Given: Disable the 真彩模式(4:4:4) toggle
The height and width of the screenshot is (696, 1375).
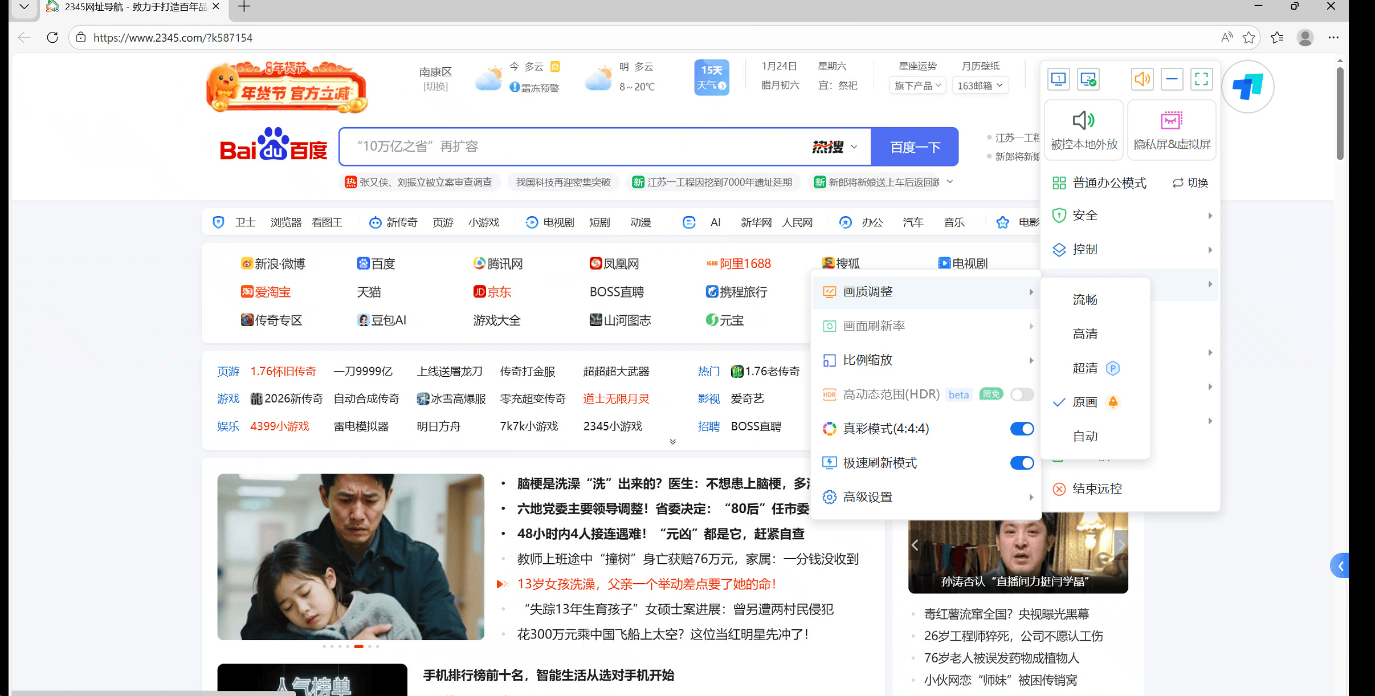Looking at the screenshot, I should (x=1021, y=429).
